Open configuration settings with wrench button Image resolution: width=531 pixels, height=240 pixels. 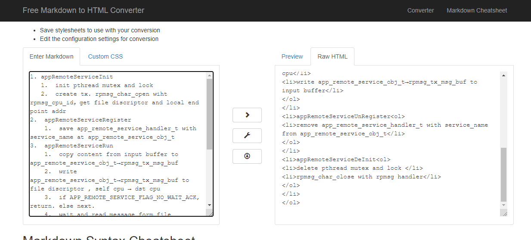point(247,136)
